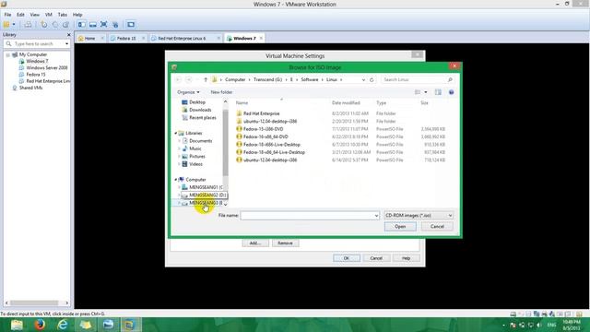
Task: Open the Tabs menu
Action: point(63,15)
